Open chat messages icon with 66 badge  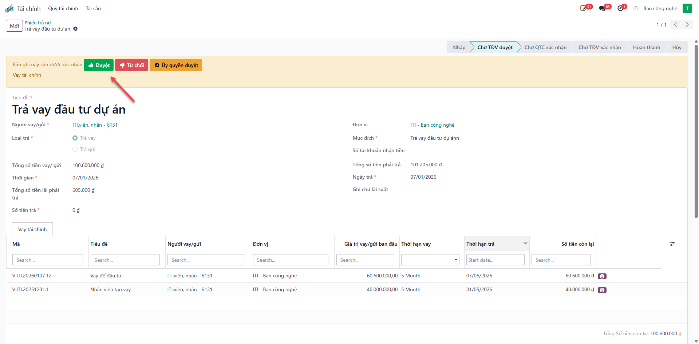(x=603, y=8)
